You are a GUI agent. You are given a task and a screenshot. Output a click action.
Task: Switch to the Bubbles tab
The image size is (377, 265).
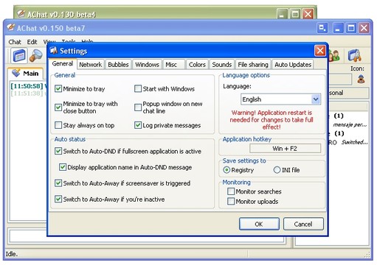pos(118,65)
